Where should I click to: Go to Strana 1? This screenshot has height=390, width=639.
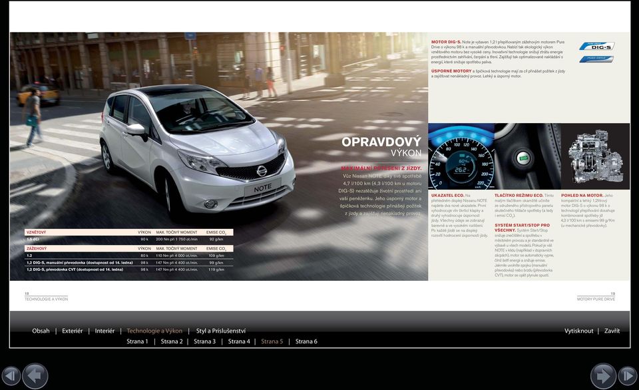(x=137, y=341)
